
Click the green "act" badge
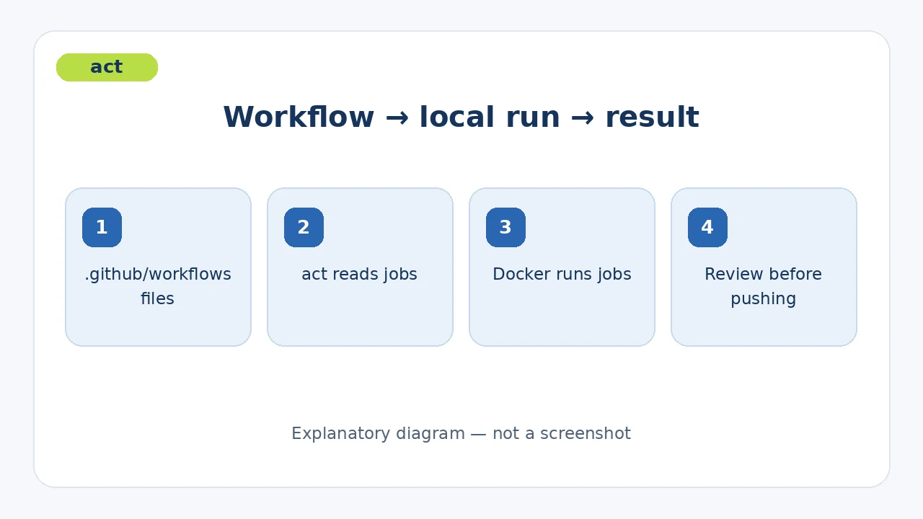(x=107, y=67)
